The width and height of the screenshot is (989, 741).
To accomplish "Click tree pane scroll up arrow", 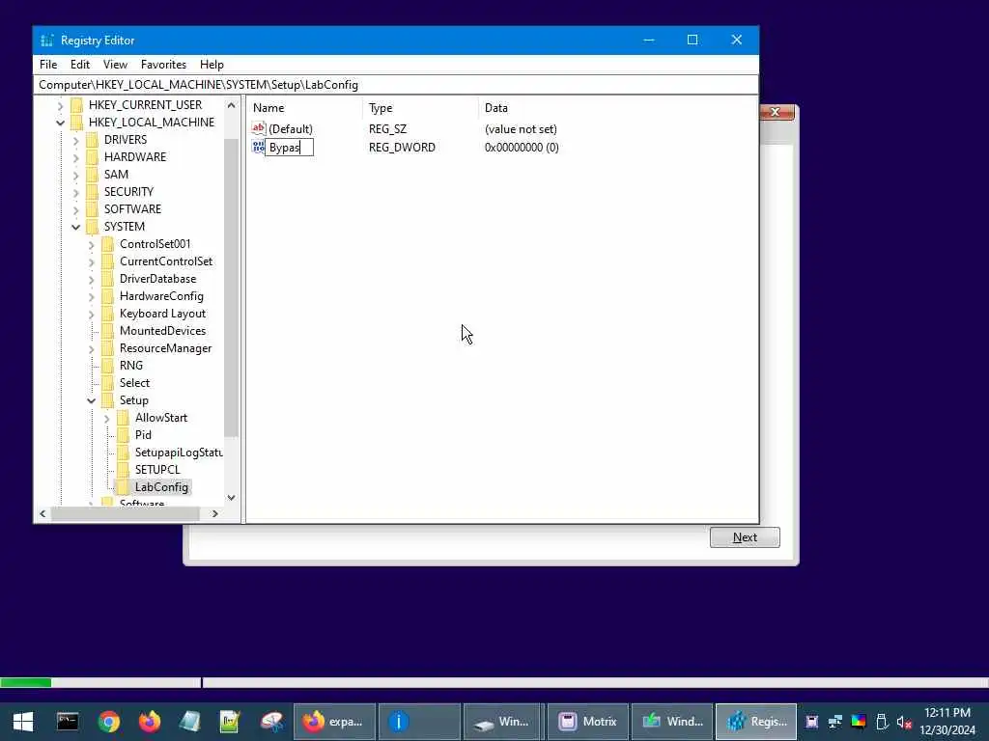I will click(x=232, y=105).
